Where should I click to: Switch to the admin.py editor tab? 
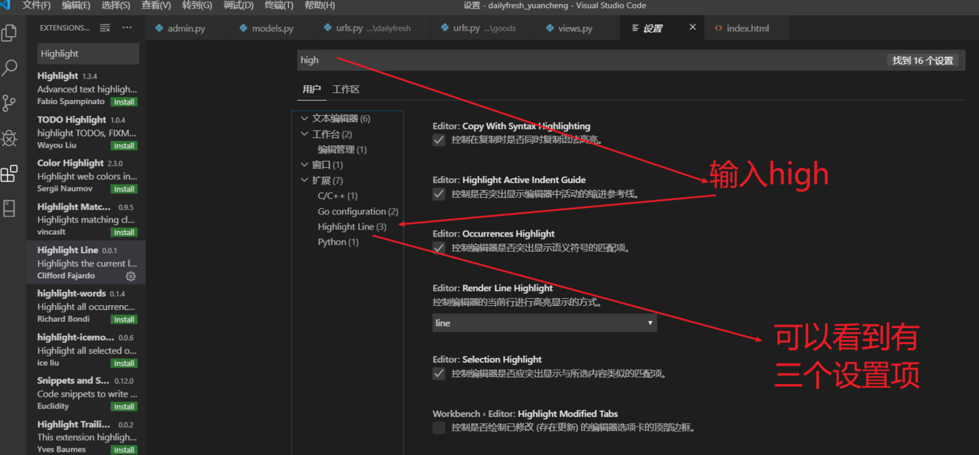coord(188,28)
